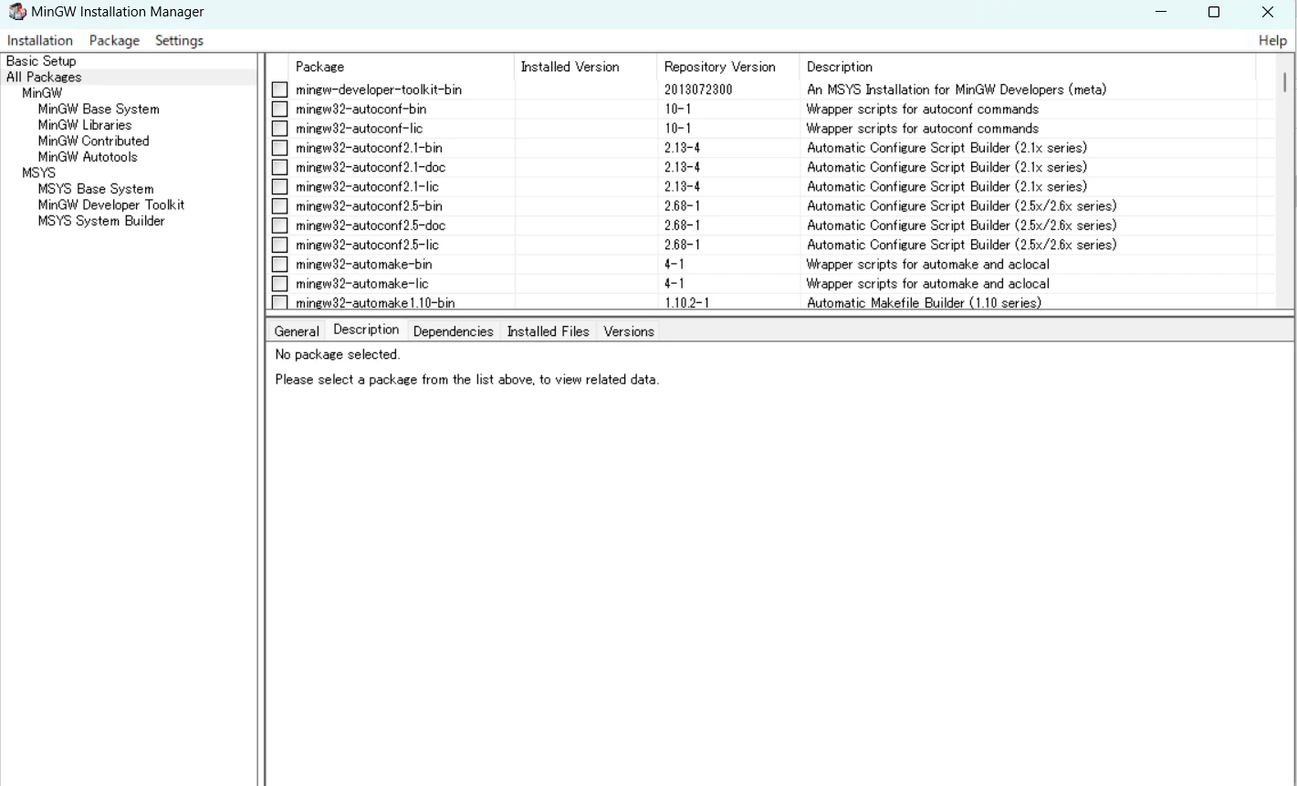1297x786 pixels.
Task: Select the mingw32-automake-lic package name
Action: (362, 284)
